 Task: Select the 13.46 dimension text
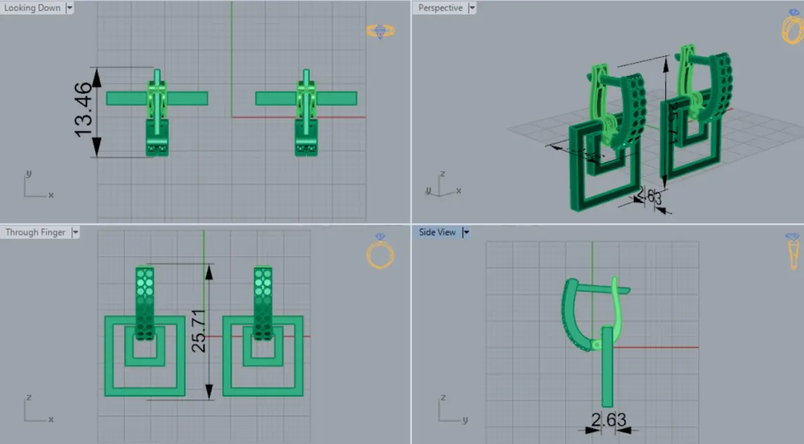click(84, 110)
